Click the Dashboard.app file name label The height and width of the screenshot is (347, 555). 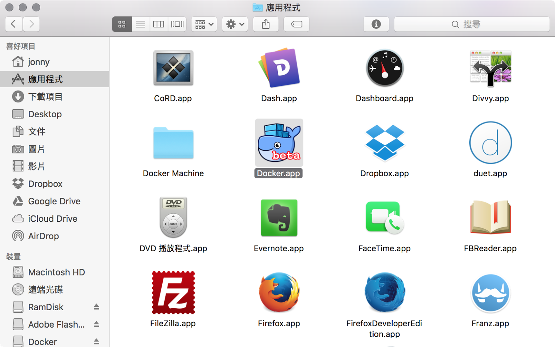point(385,98)
